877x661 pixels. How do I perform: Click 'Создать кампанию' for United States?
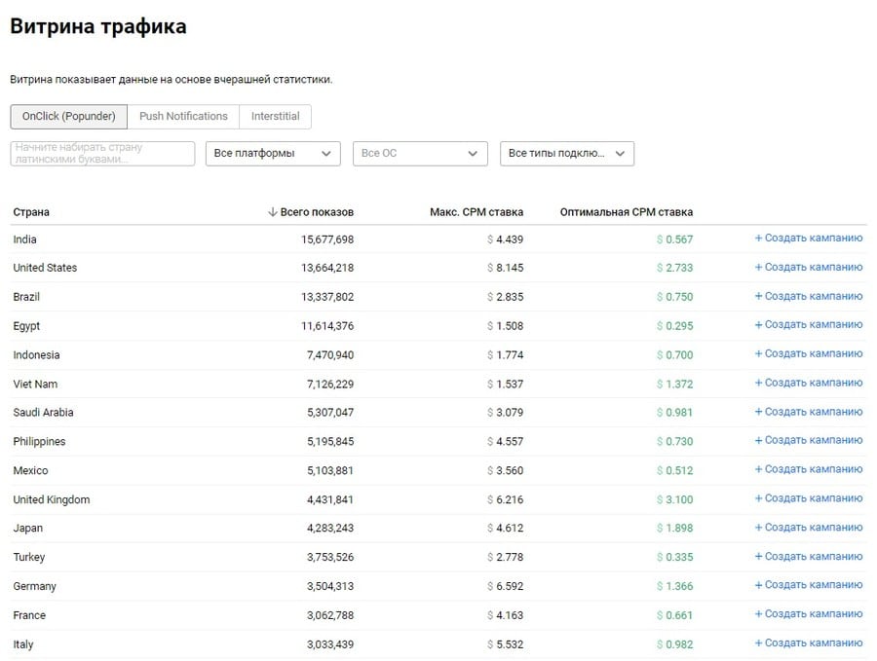coord(808,267)
